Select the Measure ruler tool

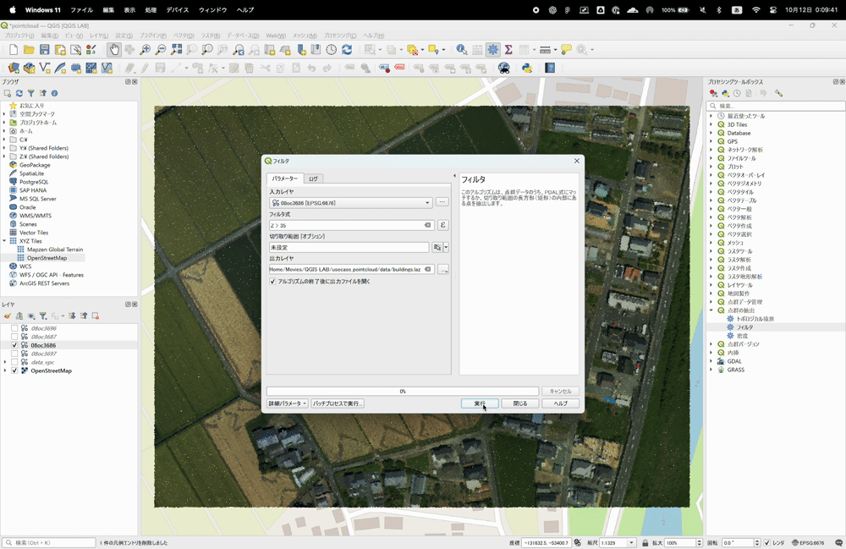pos(545,50)
